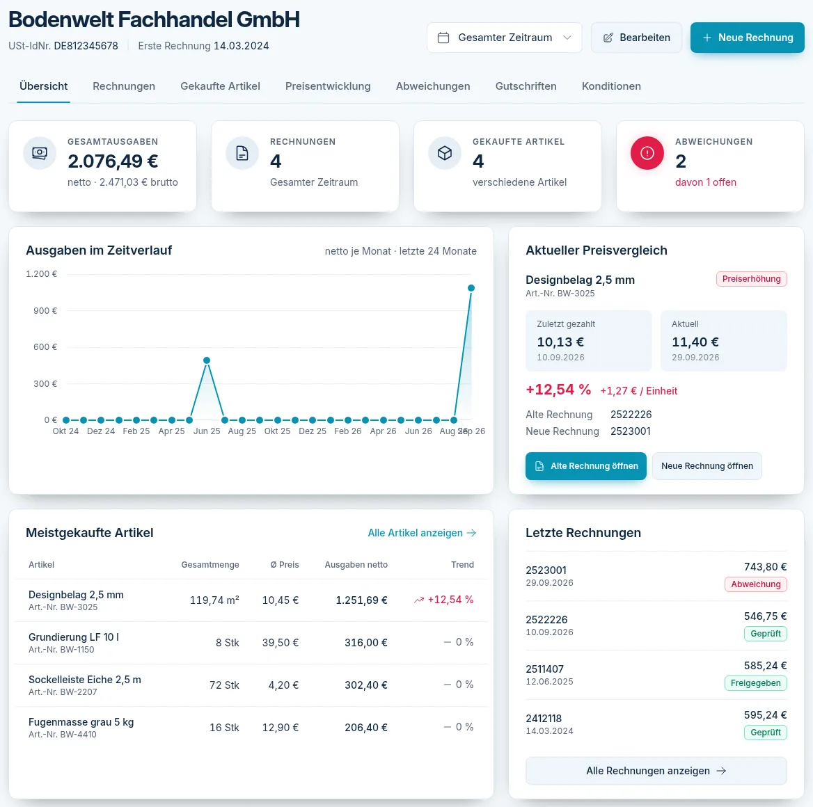Click the calendar icon in the date filter

pos(443,38)
